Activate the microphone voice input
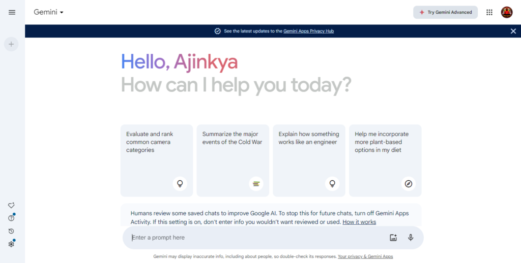The image size is (521, 263). coord(411,238)
